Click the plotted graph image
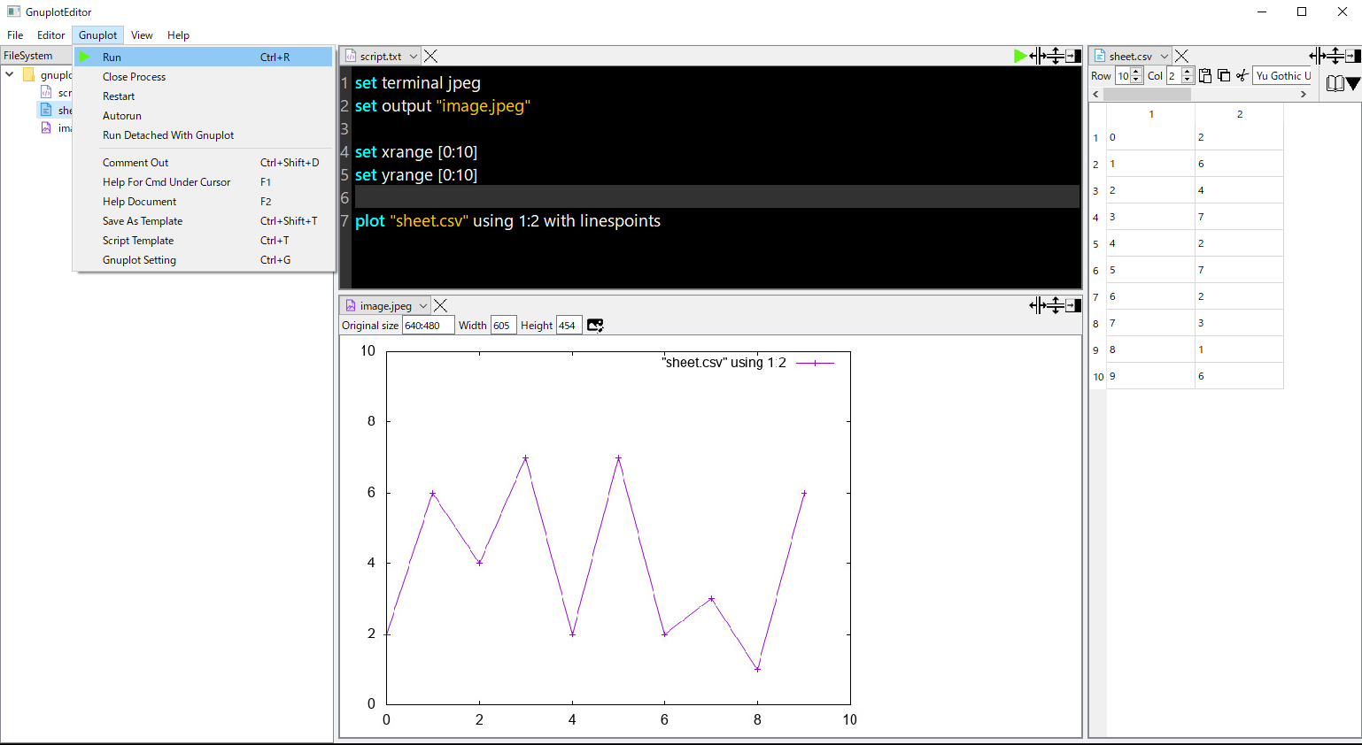Viewport: 1362px width, 745px height. (608, 536)
